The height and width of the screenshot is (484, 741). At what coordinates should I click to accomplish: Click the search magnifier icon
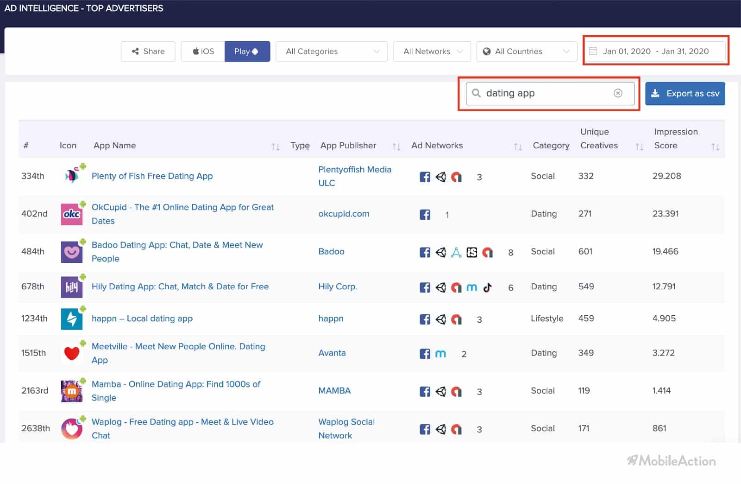pyautogui.click(x=476, y=93)
